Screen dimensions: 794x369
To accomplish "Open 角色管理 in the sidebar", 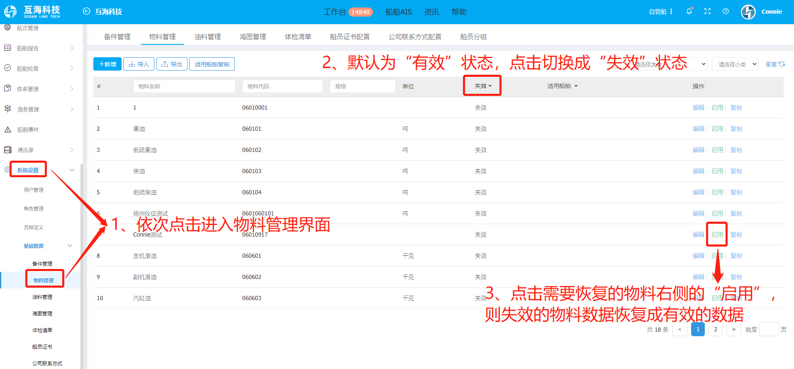I will tap(34, 208).
